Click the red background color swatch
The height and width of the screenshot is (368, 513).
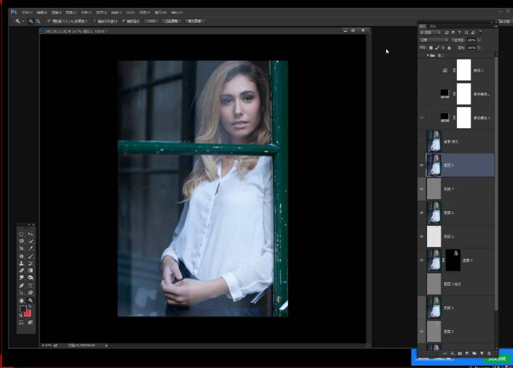(28, 313)
